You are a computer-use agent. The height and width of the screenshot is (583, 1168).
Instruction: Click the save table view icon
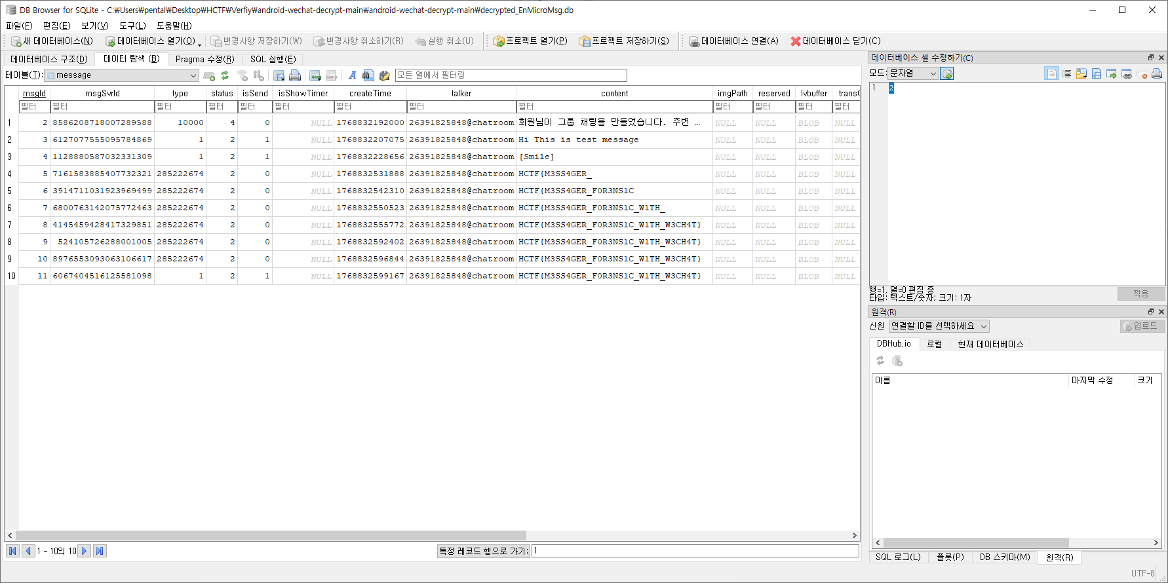point(279,75)
